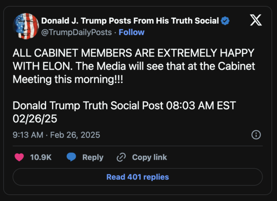Click the blue verified badge
The width and height of the screenshot is (277, 201).
point(227,21)
